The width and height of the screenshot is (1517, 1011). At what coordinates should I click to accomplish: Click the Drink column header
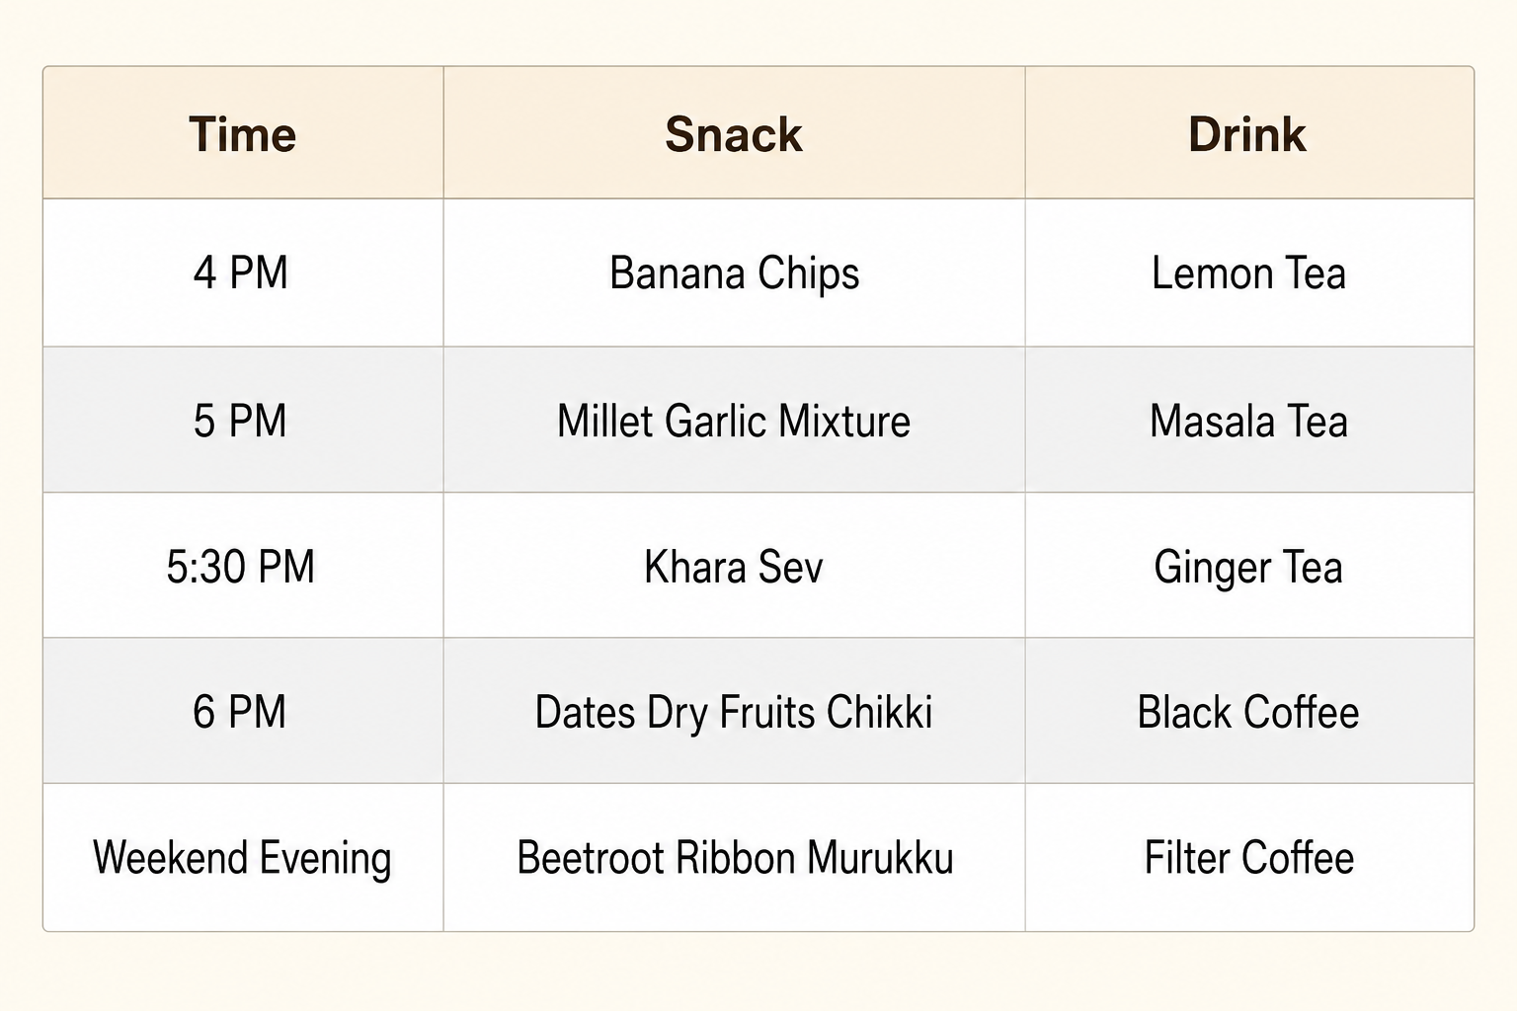click(x=1249, y=133)
